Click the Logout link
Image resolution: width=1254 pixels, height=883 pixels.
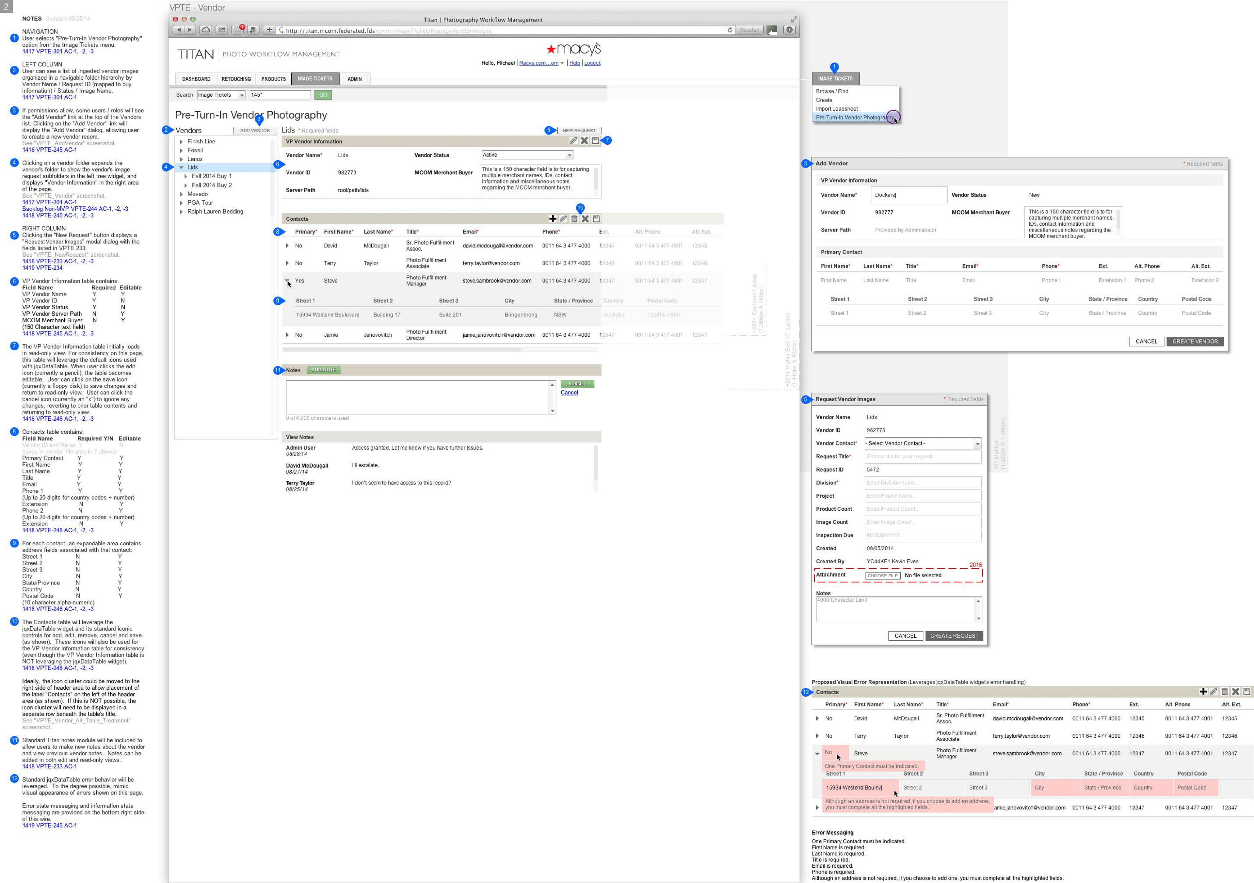coord(592,63)
